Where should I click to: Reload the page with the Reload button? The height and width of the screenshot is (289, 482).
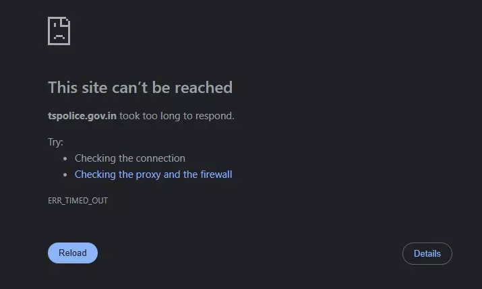73,253
